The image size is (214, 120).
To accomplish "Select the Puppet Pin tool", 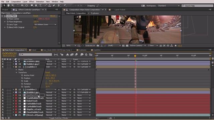I will (x=65, y=5).
